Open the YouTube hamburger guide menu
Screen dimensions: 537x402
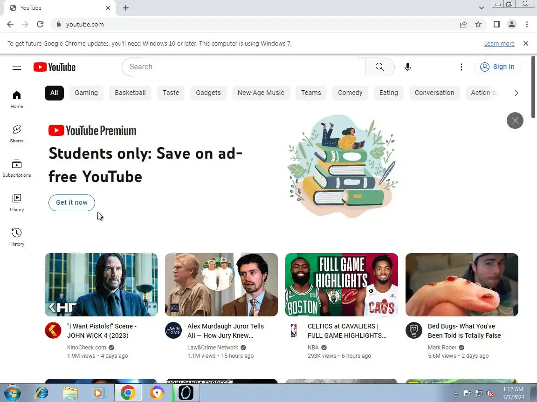point(17,67)
